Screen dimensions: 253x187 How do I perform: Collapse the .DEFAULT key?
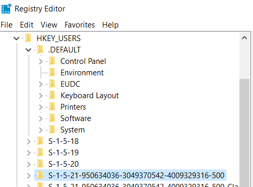28,50
